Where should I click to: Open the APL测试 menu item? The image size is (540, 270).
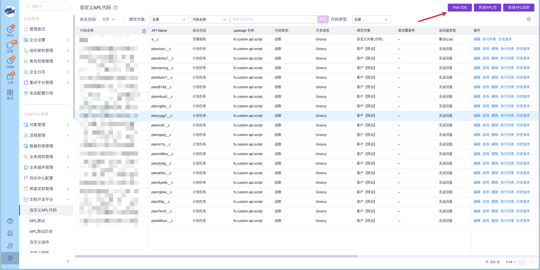[x=37, y=221]
